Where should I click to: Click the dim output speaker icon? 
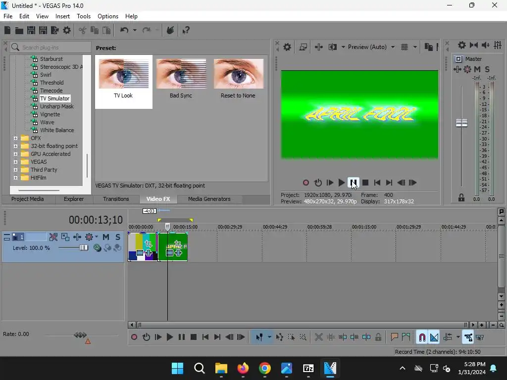coord(485,45)
